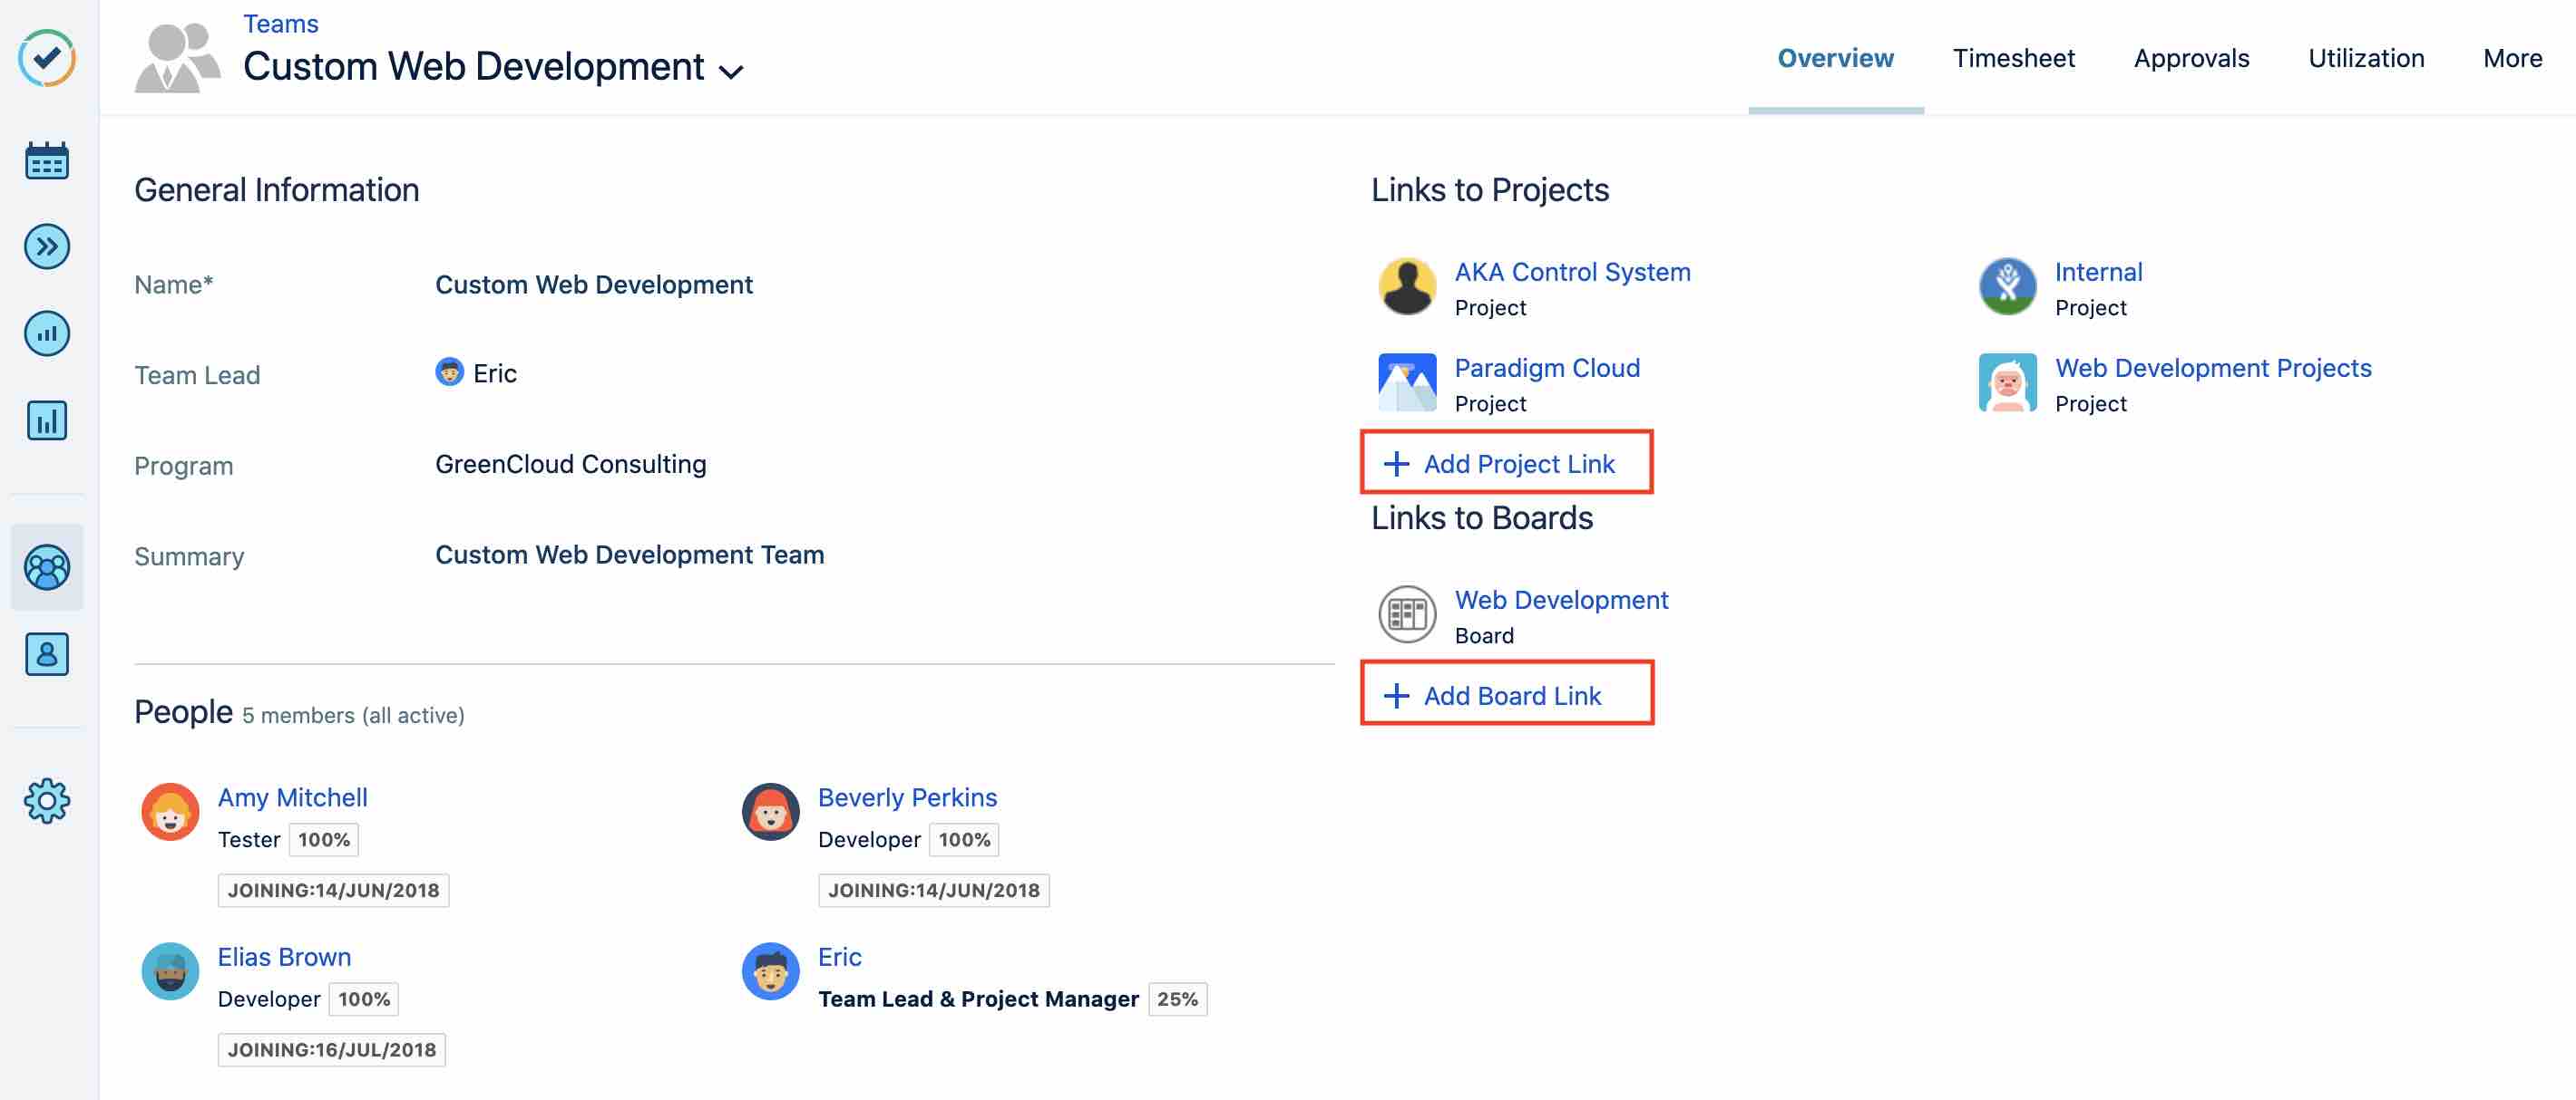
Task: Open the Approvals tab
Action: point(2191,58)
